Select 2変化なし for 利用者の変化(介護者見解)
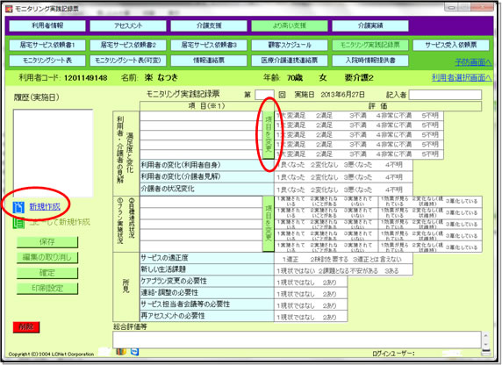Screen dimensions: 502x365 [324, 177]
